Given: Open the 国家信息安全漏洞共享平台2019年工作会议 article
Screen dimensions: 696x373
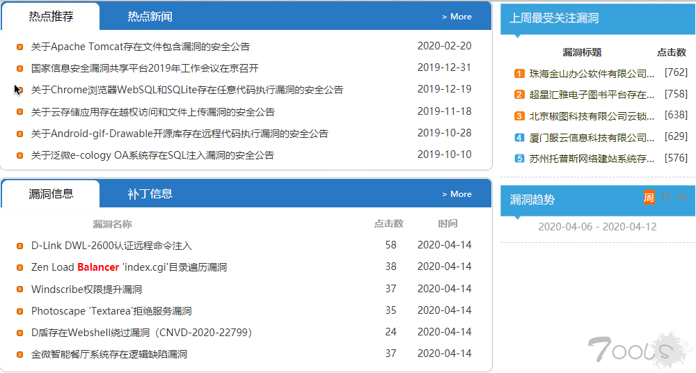Looking at the screenshot, I should click(145, 68).
